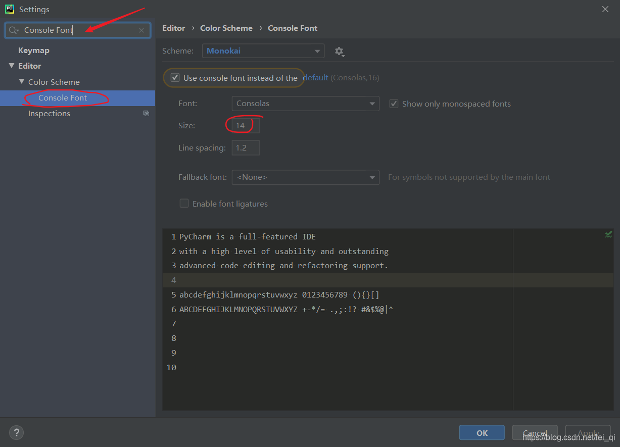
Task: Click the Apply button
Action: tap(588, 433)
